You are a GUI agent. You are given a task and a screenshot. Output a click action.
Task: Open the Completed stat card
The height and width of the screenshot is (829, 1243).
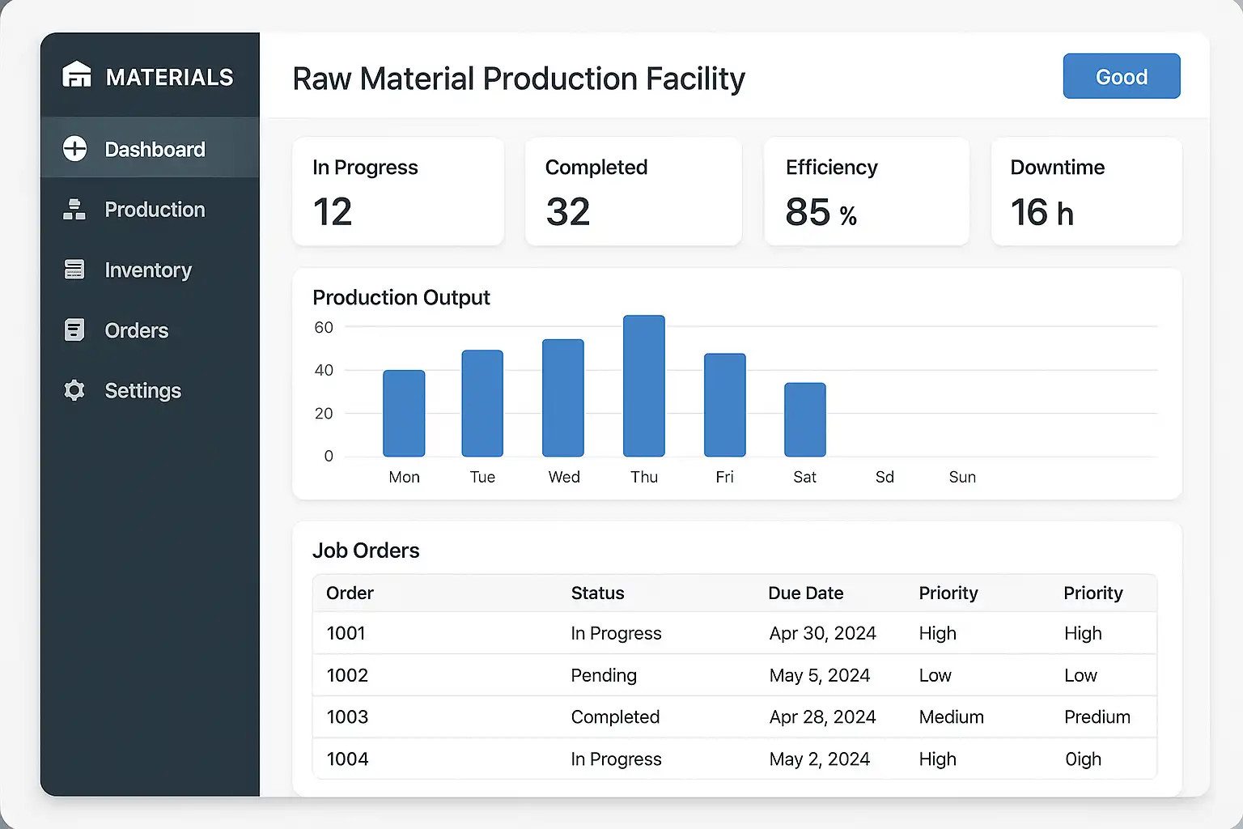pyautogui.click(x=633, y=192)
